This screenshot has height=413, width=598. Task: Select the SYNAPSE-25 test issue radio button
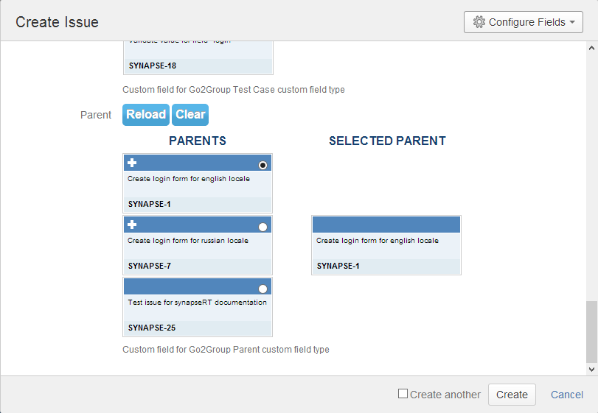point(263,289)
